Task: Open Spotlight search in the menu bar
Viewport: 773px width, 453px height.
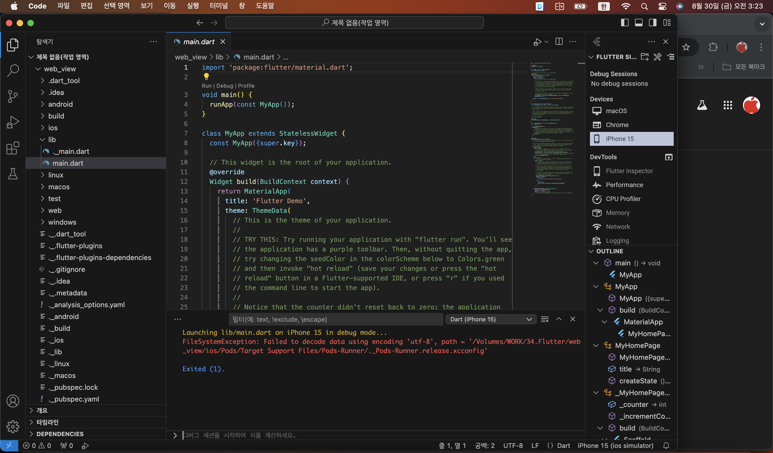Action: 644,6
